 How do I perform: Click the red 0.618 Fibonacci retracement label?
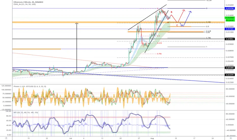coord(159,43)
